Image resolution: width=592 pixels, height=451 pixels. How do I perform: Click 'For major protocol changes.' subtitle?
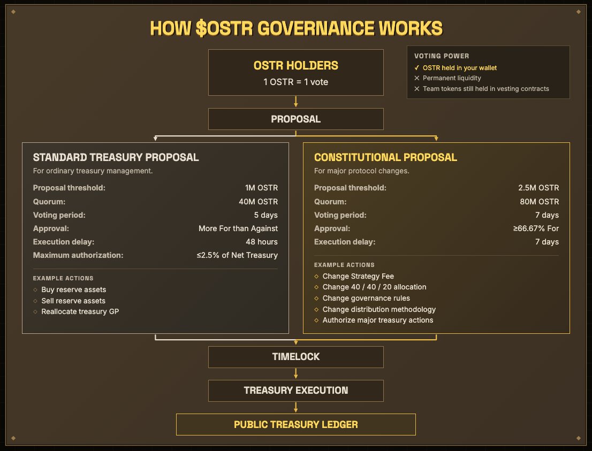362,171
